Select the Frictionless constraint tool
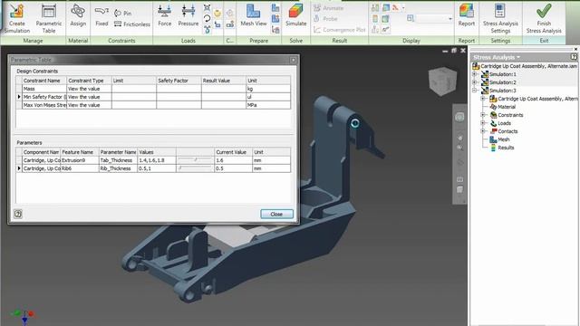 pos(132,24)
